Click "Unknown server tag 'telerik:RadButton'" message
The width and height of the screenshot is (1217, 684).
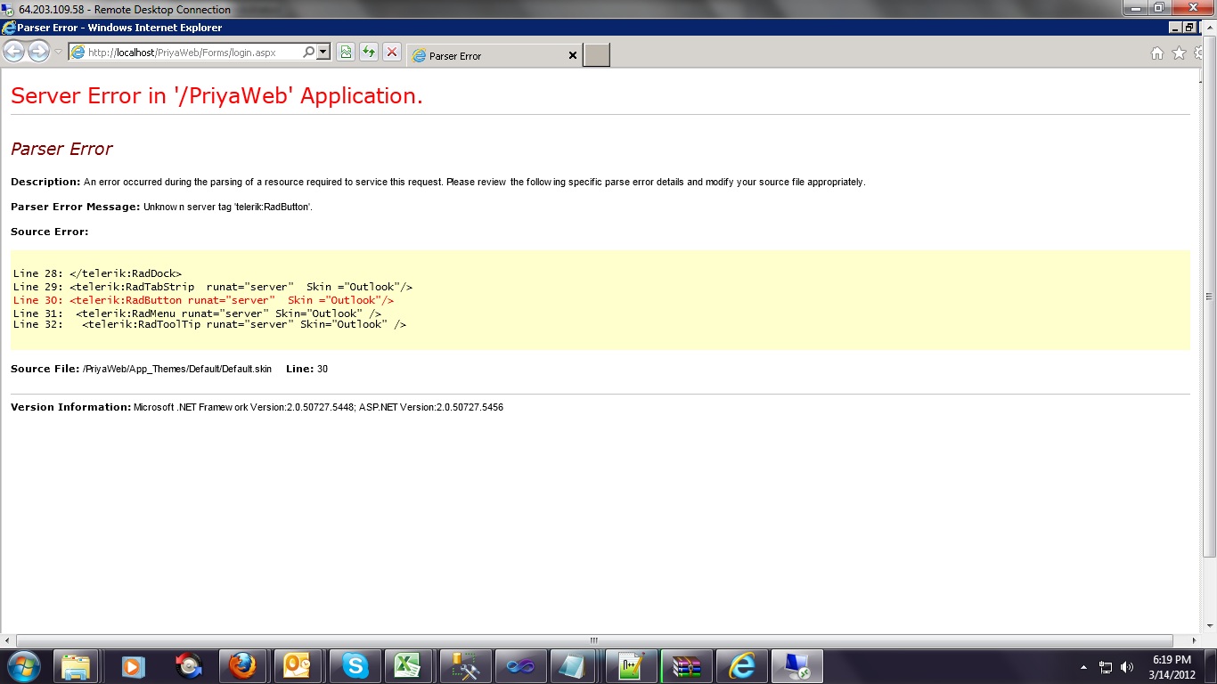(x=227, y=207)
